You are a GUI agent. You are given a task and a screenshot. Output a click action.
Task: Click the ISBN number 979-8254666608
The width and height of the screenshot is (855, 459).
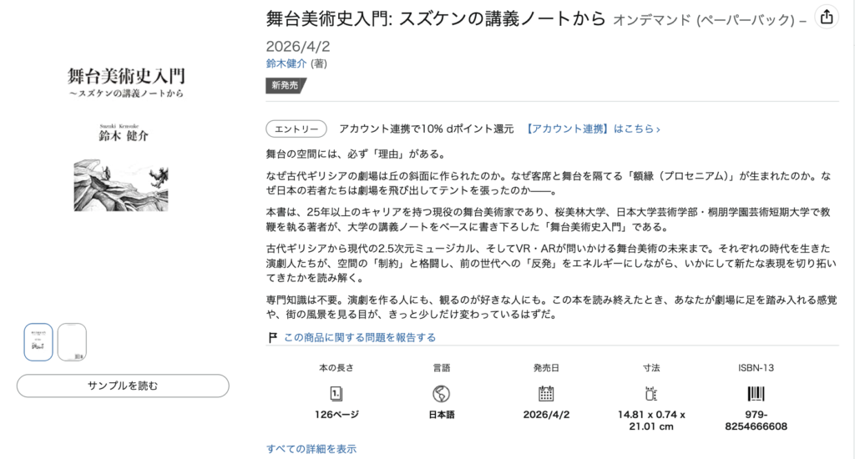point(756,420)
